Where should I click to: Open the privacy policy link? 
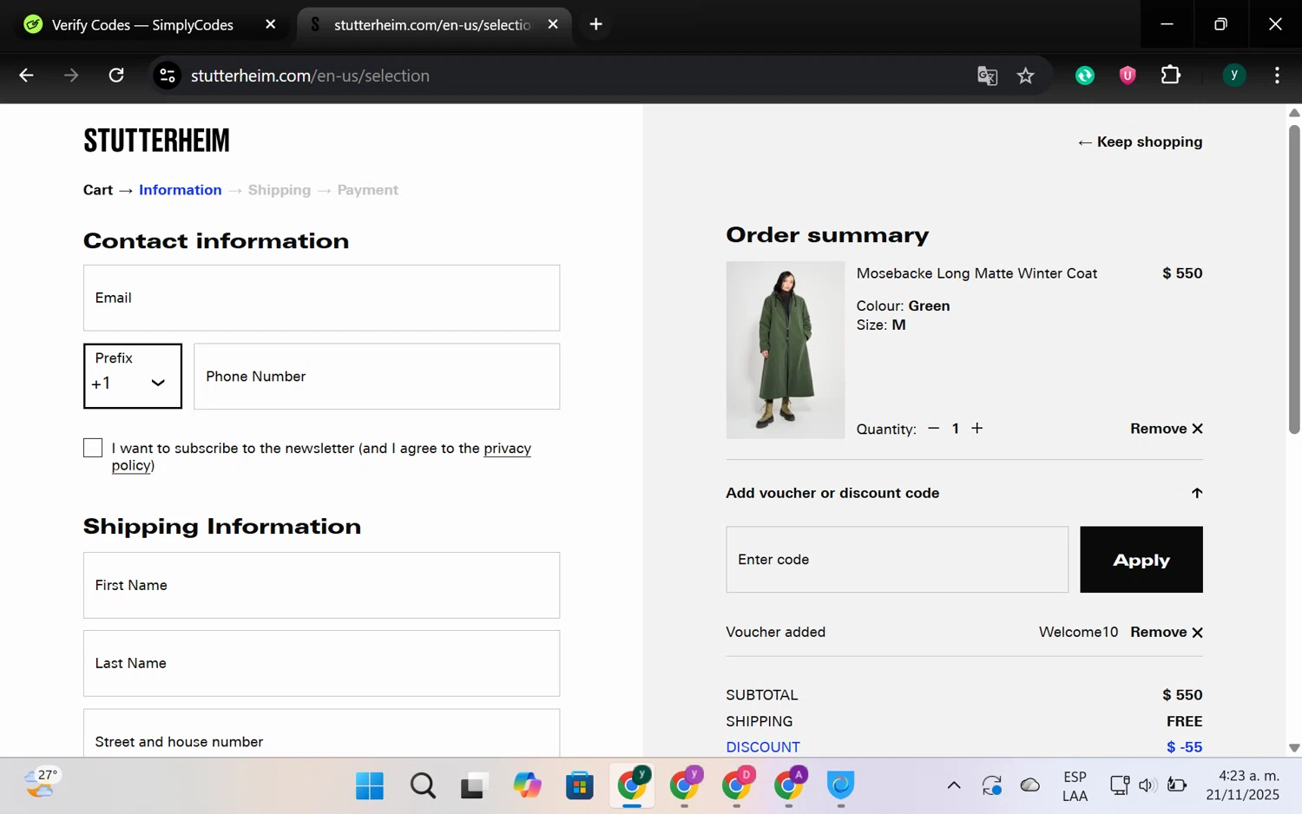tap(508, 448)
